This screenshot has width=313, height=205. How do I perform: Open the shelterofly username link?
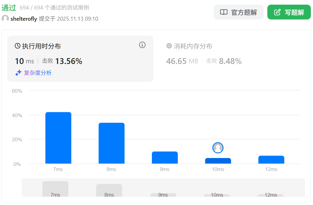pyautogui.click(x=24, y=19)
